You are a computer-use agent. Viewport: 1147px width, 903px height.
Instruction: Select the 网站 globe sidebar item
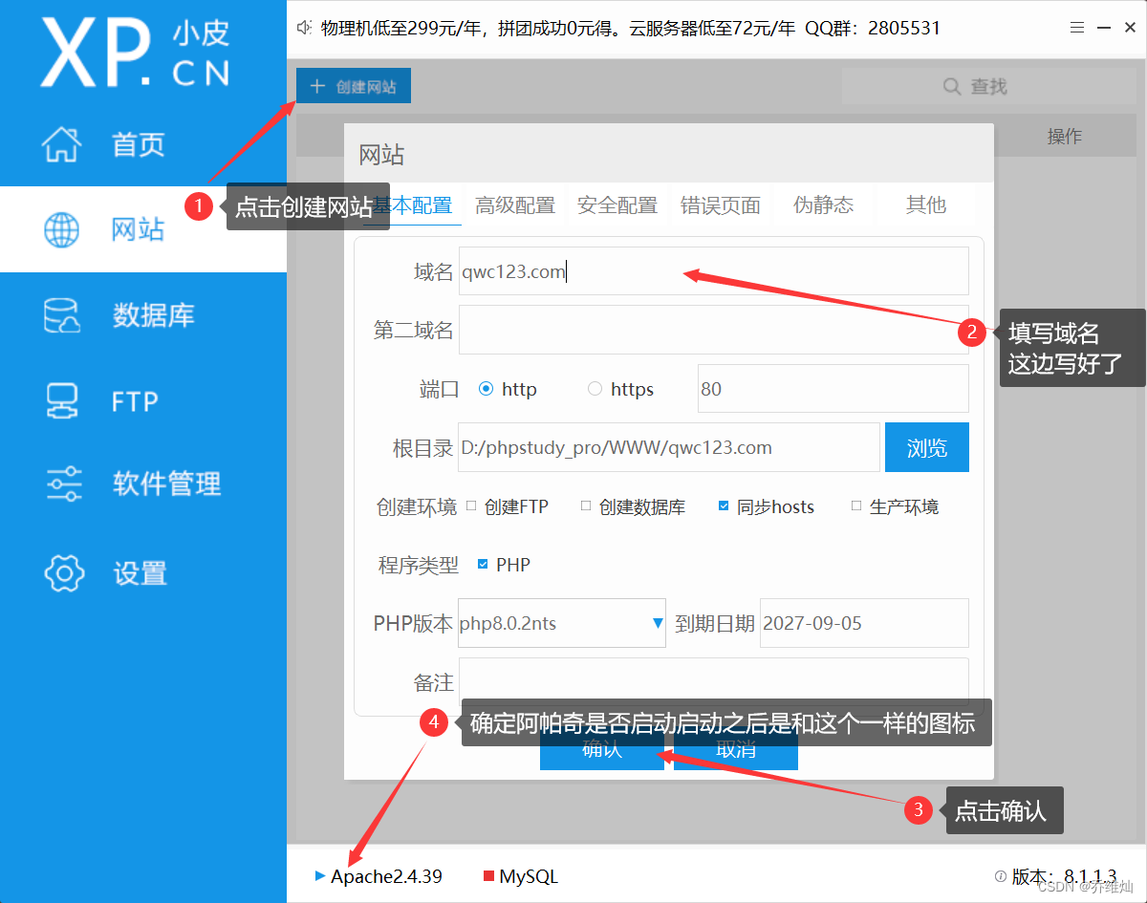point(143,229)
